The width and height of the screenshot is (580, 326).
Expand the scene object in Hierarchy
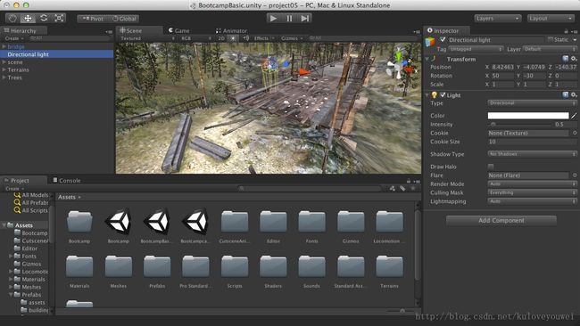click(x=4, y=62)
